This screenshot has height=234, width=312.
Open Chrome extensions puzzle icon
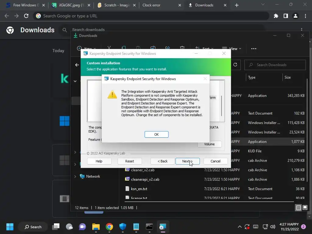[276, 16]
